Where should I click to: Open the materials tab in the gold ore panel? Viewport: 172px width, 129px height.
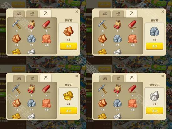pos(19,78)
